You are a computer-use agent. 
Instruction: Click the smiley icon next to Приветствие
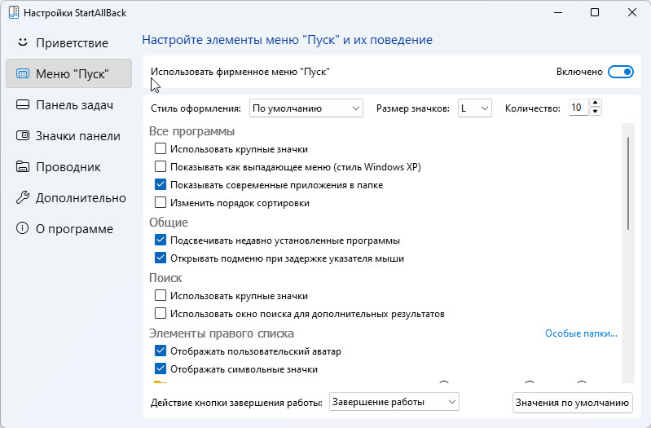(x=23, y=42)
